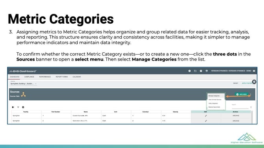
Task: Open Veridian Dynamics account selector
Action: pyautogui.click(x=231, y=71)
